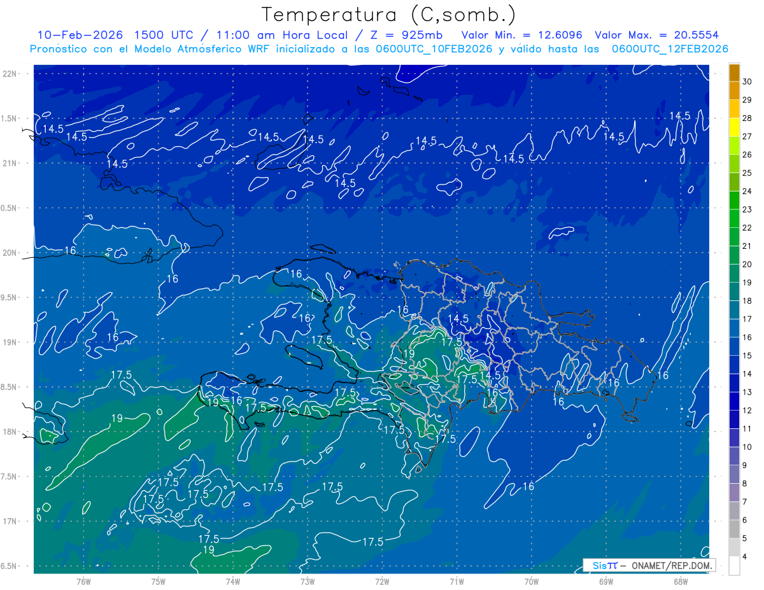Image resolution: width=764 pixels, height=590 pixels.
Task: Click the "70W" longitude label
Action: pos(532,581)
